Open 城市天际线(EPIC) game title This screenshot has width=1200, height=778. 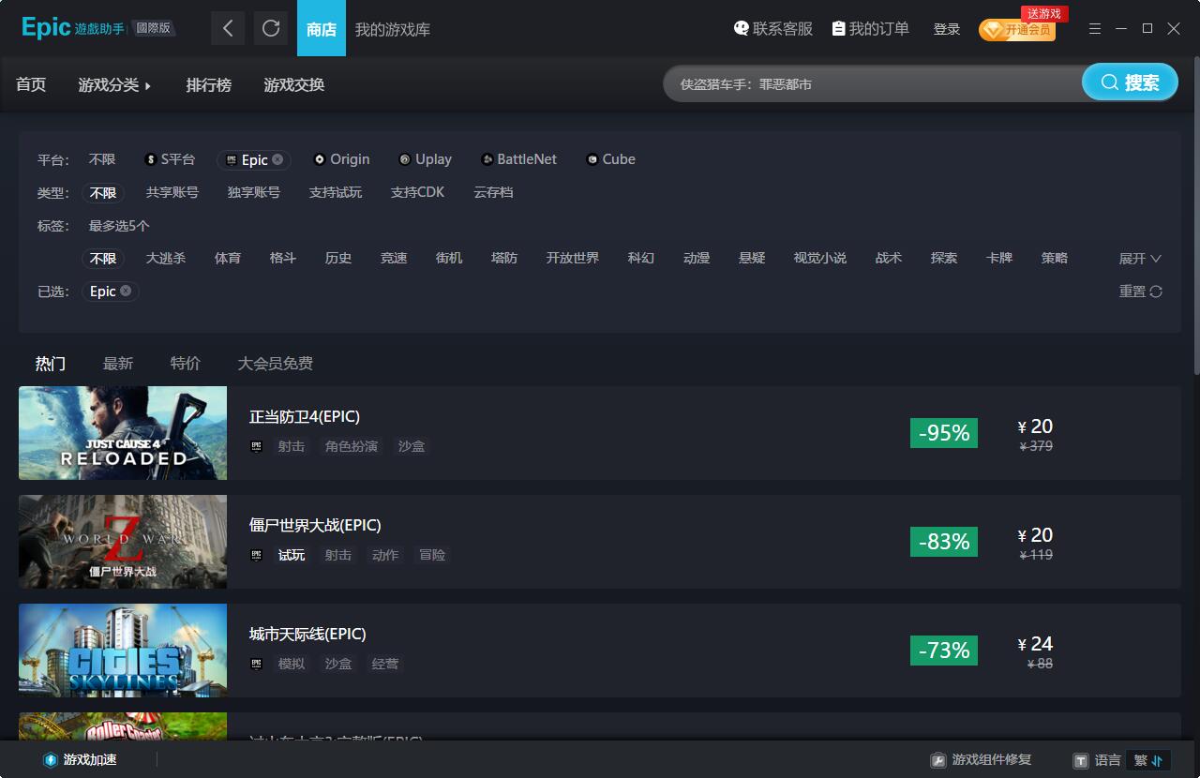point(307,634)
